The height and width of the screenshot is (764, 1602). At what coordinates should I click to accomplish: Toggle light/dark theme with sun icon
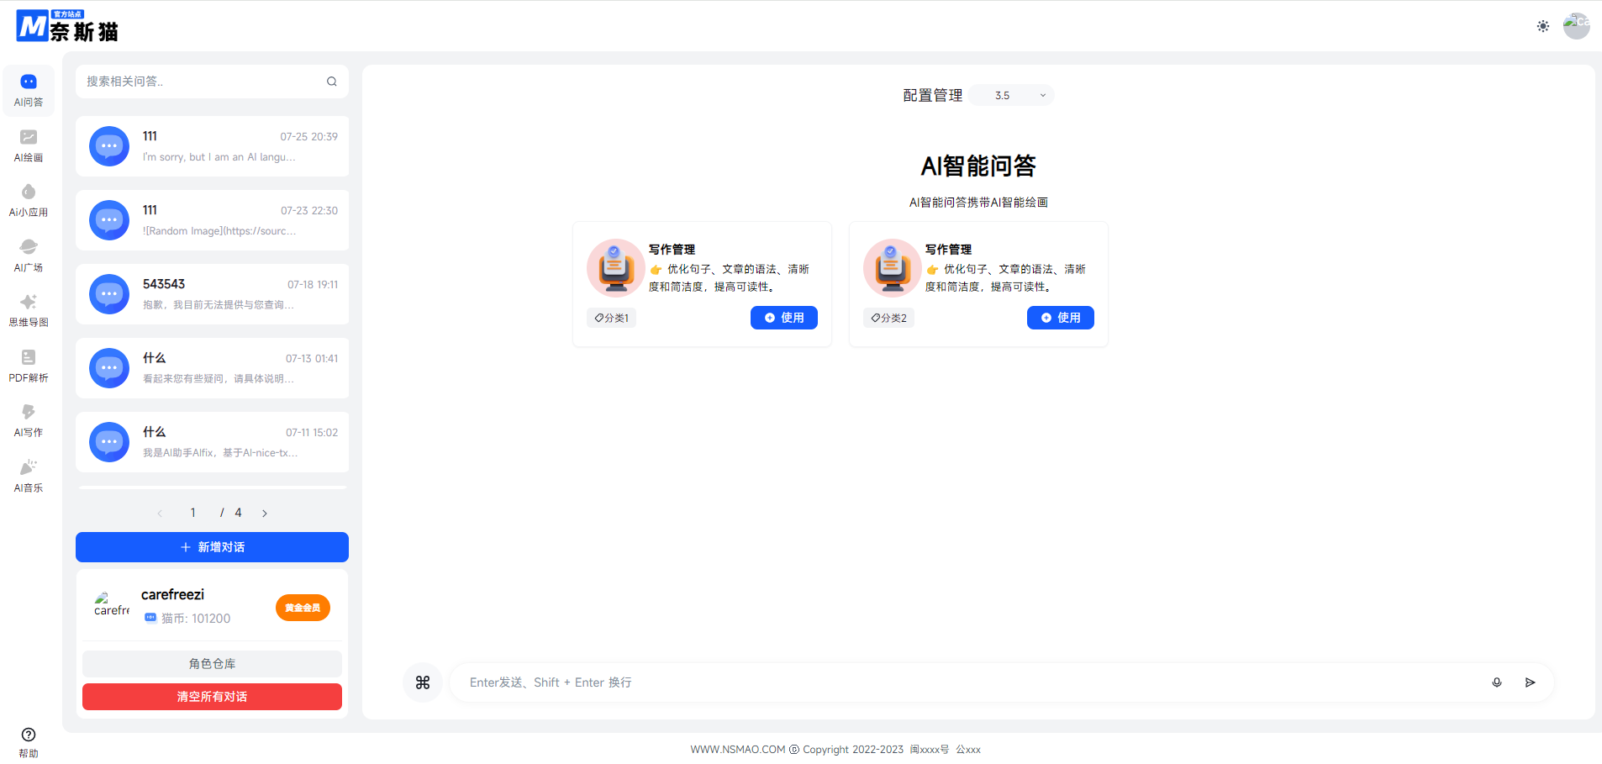[1541, 26]
